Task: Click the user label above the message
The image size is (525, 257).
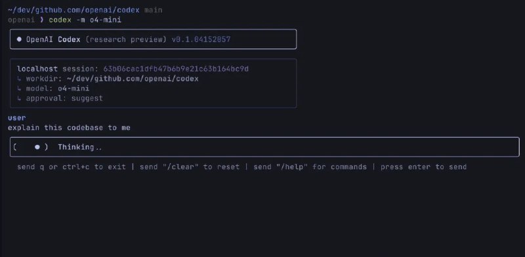Action: [x=17, y=118]
